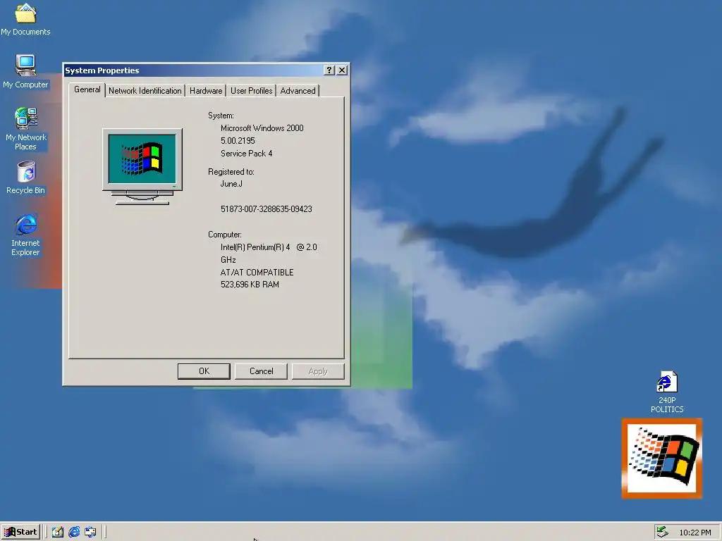Click OK in System Properties
The image size is (722, 541).
point(204,371)
